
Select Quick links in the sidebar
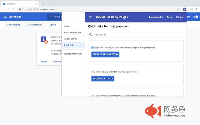coord(69,45)
